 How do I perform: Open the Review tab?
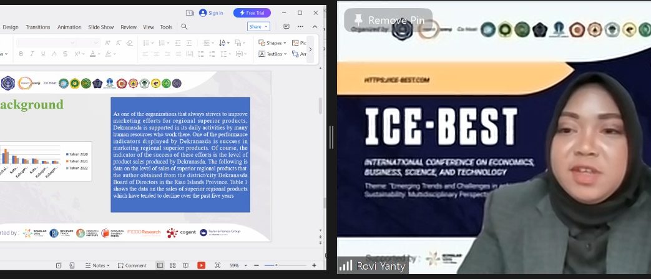click(129, 27)
